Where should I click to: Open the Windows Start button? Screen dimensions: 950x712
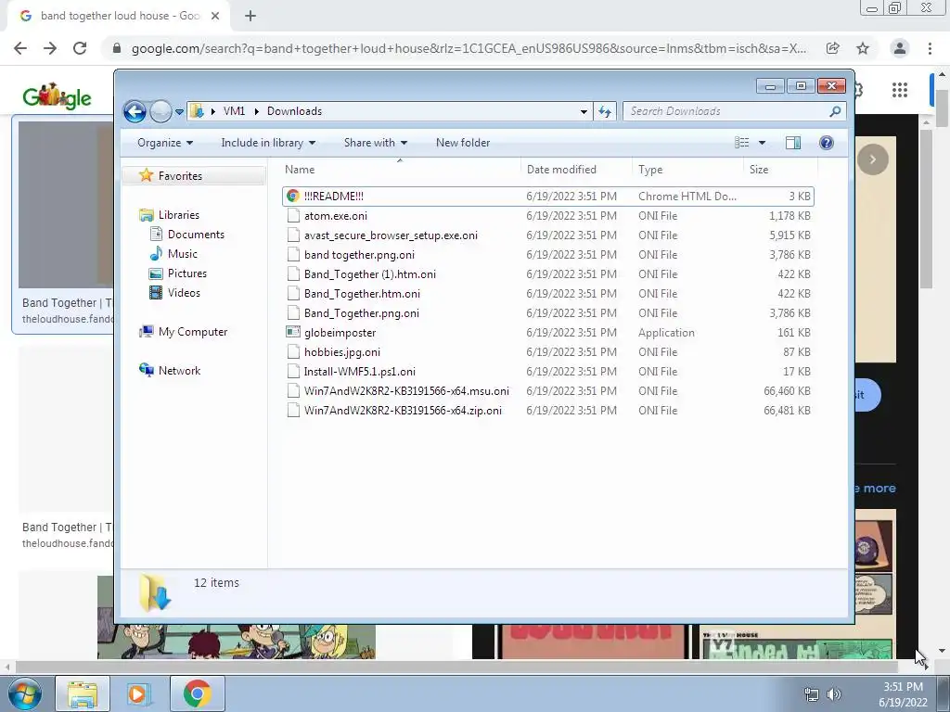(23, 693)
